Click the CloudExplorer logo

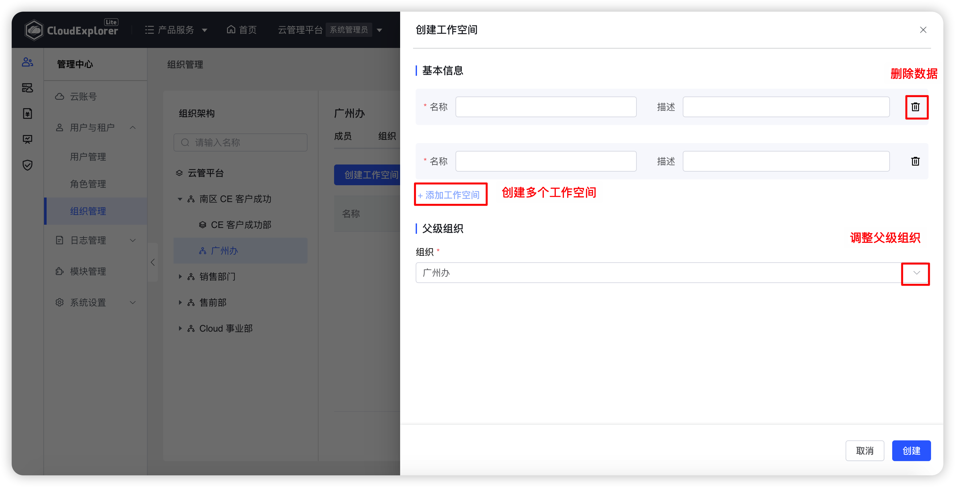click(x=71, y=30)
